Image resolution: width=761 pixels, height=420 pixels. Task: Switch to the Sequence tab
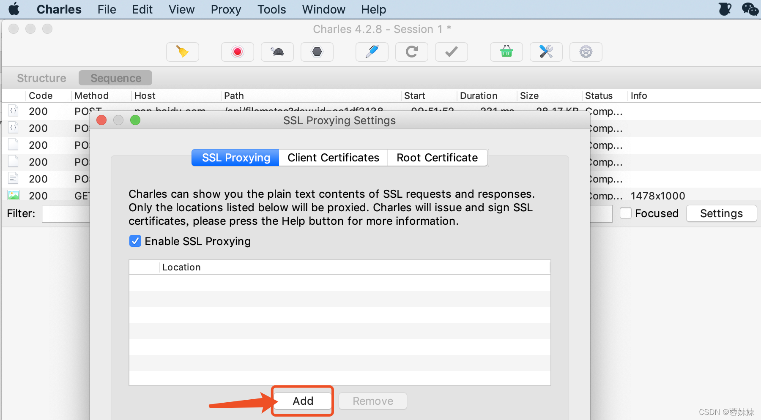[115, 78]
